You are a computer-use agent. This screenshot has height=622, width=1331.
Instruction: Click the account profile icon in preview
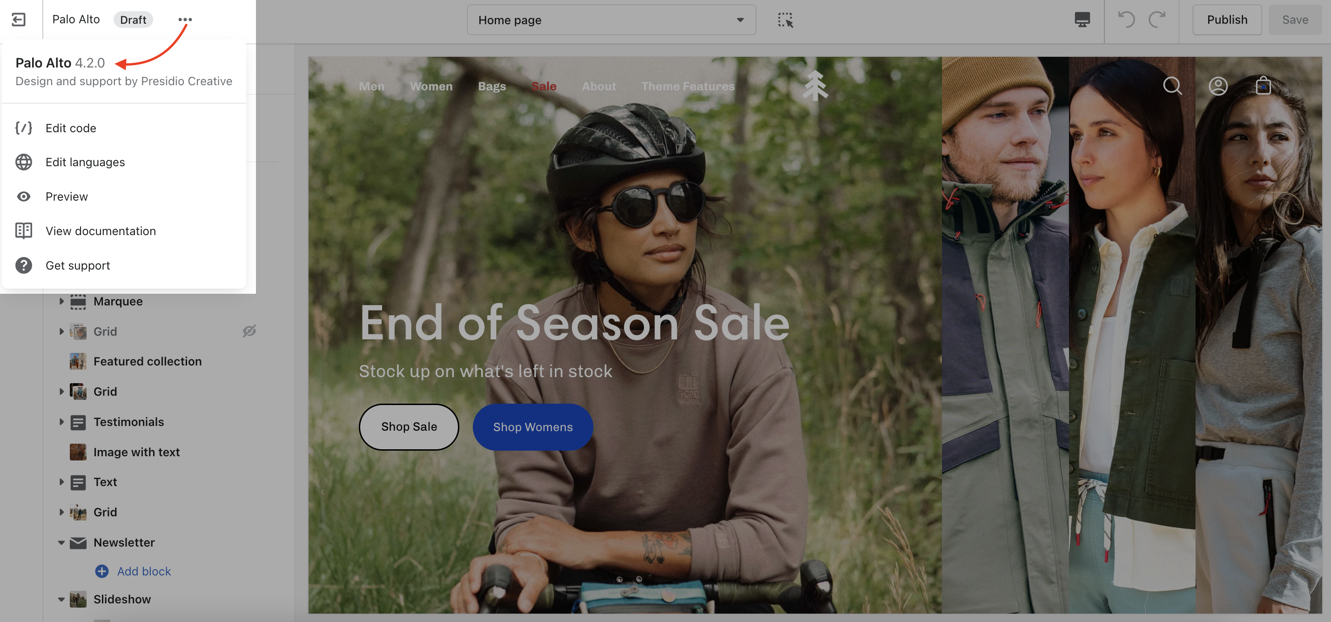click(x=1218, y=86)
